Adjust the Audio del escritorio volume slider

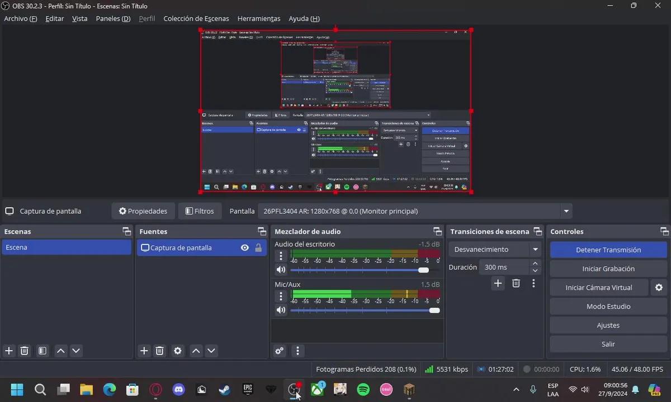click(x=423, y=270)
